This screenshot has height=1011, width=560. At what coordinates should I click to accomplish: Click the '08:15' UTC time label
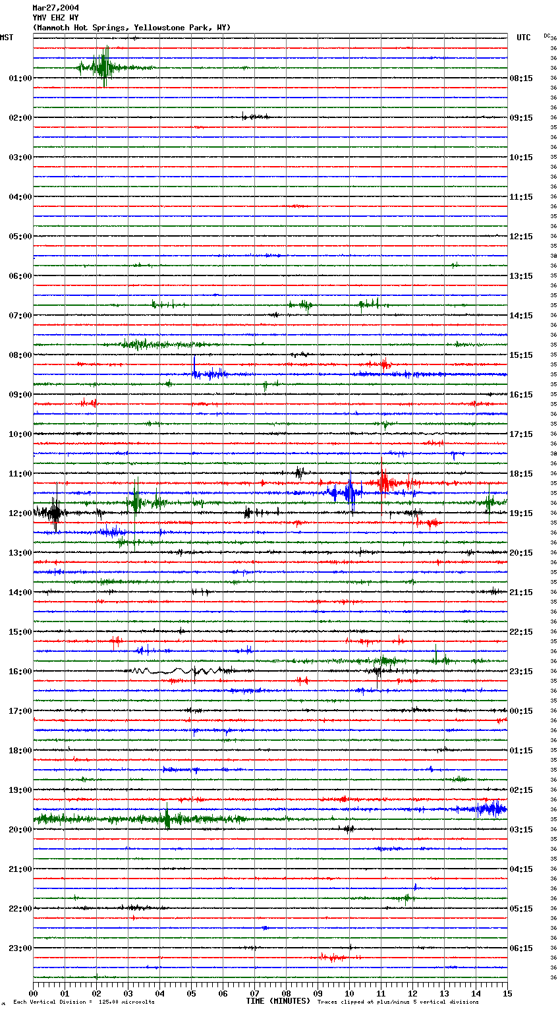click(521, 78)
